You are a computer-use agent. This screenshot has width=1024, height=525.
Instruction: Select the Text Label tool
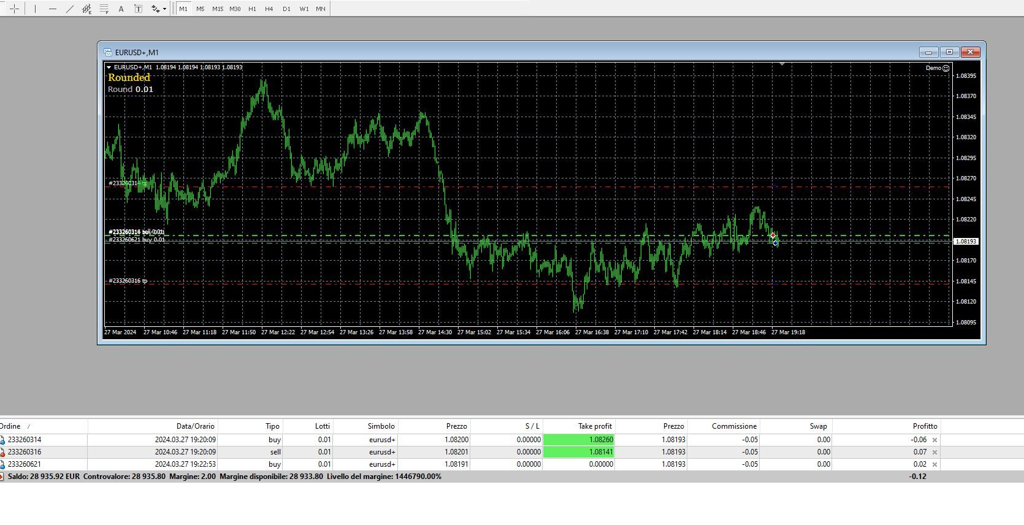pyautogui.click(x=138, y=9)
